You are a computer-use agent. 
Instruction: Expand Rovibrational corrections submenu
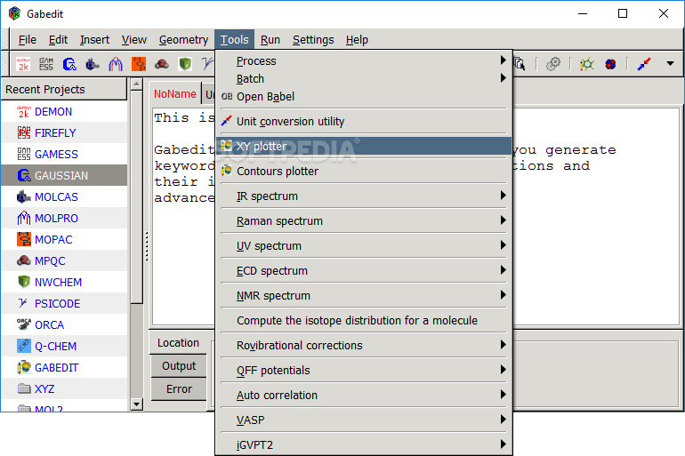tap(364, 345)
